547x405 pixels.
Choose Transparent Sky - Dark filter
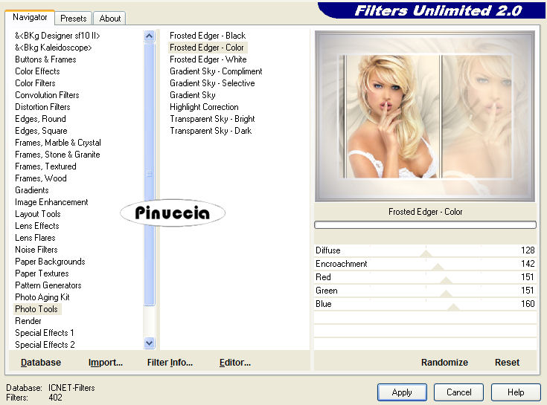click(x=211, y=131)
